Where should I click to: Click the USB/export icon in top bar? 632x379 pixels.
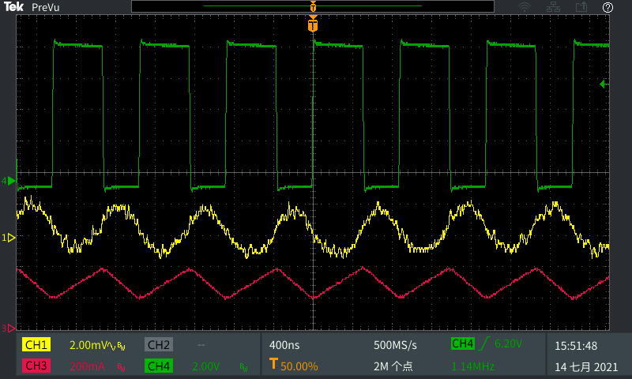581,7
